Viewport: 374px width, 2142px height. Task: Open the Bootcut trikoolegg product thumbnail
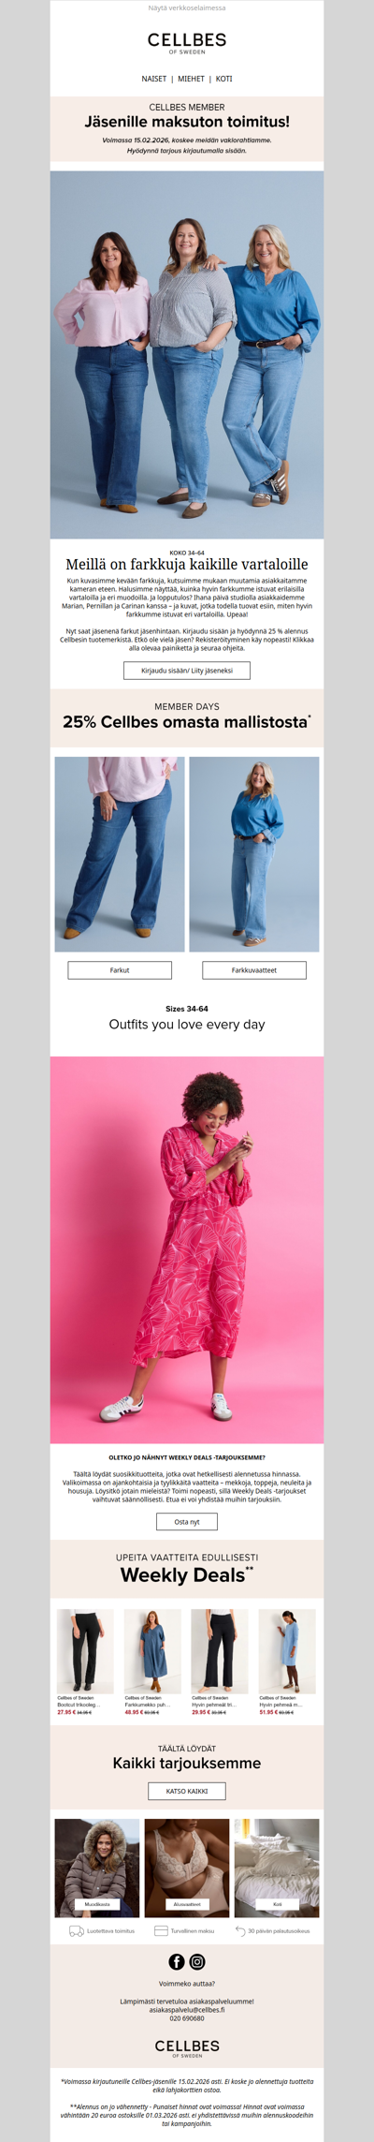86,1652
